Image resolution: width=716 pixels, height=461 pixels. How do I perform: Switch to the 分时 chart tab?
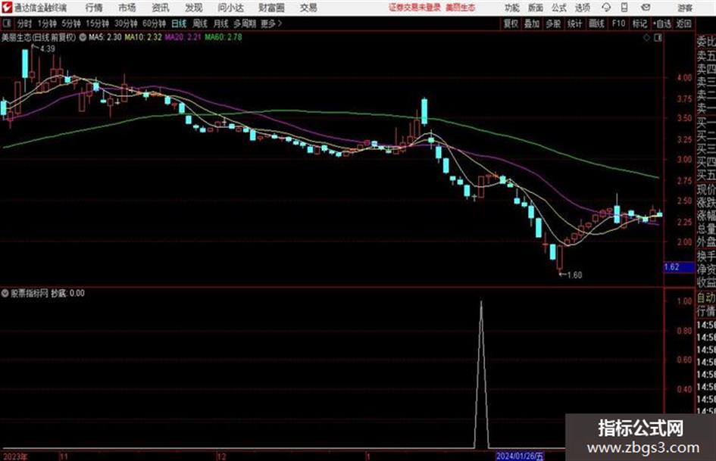pos(25,23)
